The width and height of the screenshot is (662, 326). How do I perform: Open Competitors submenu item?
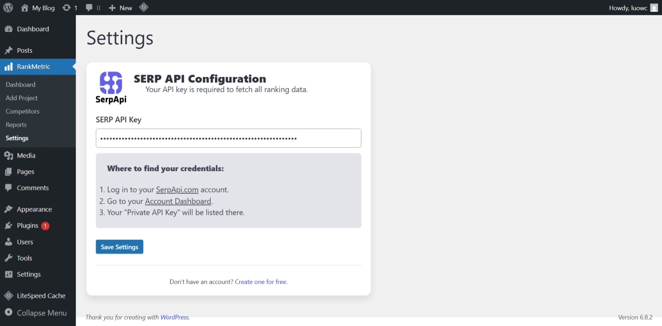click(22, 111)
